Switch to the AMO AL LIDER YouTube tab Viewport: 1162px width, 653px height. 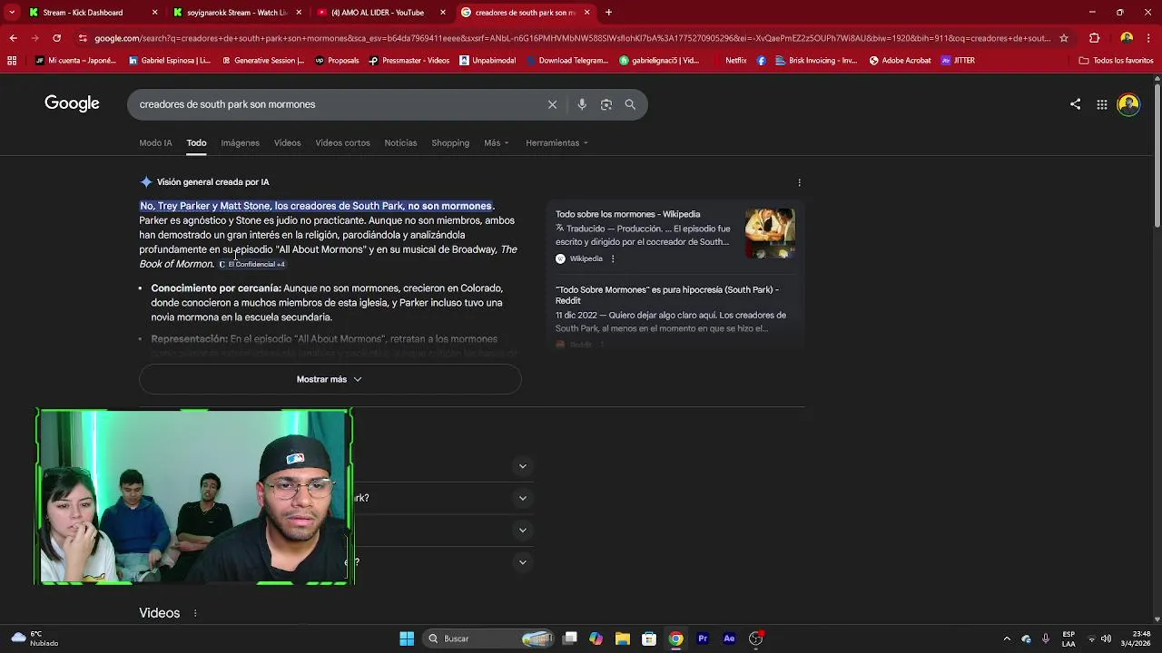[383, 13]
